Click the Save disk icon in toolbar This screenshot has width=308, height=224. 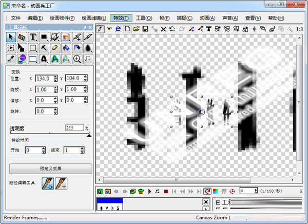click(145, 29)
